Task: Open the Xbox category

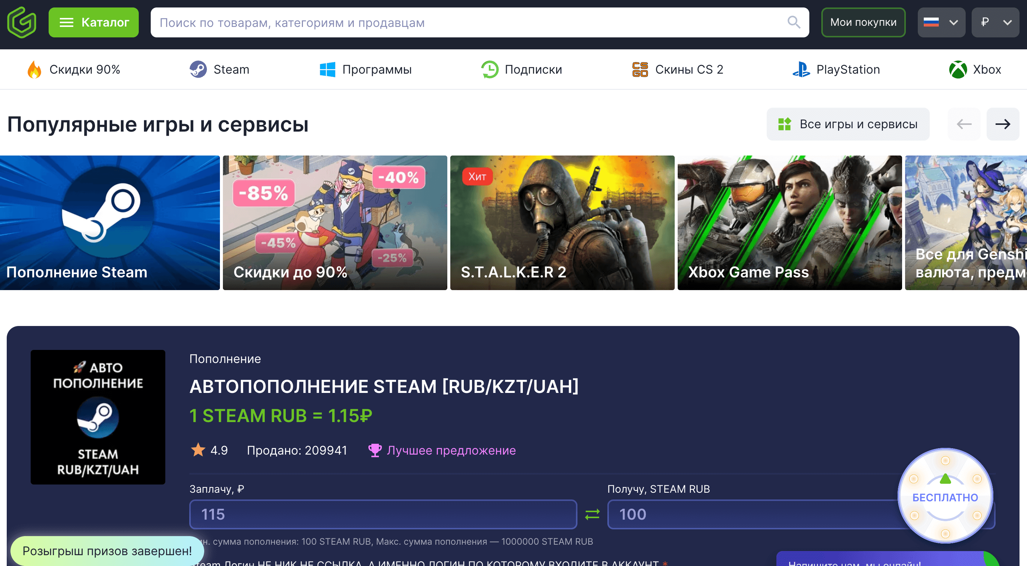Action: coord(975,70)
